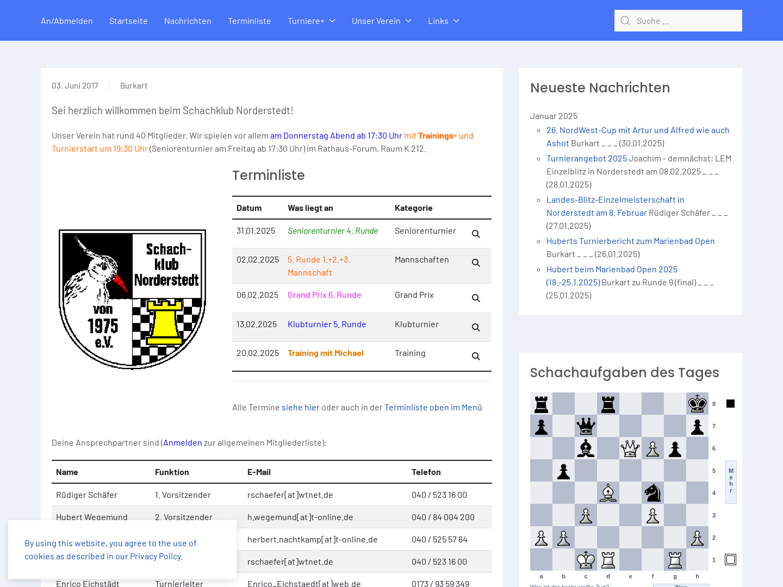Viewport: 783px width, 587px height.
Task: Click the author name Burkart
Action: tap(134, 86)
